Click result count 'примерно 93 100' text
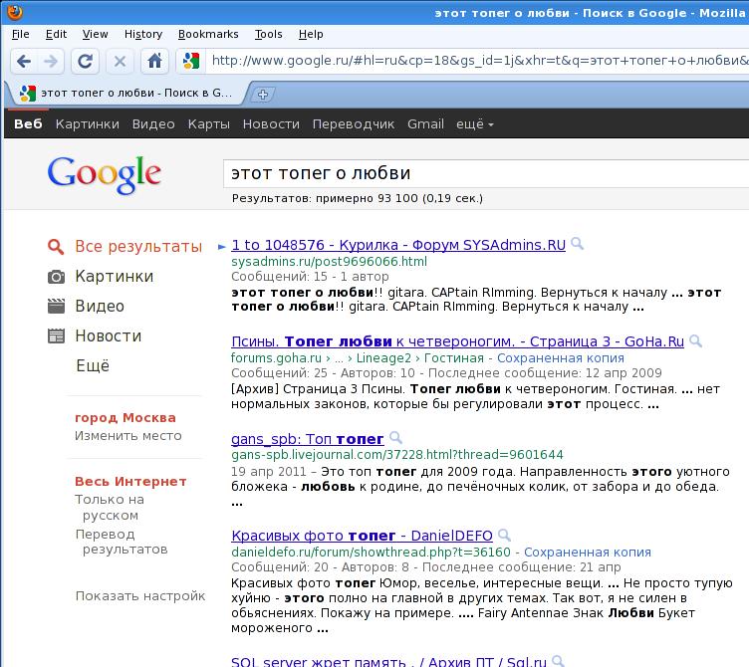 coord(367,198)
